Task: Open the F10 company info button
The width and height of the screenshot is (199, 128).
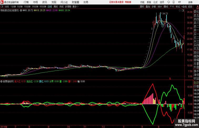Action: pyautogui.click(x=172, y=7)
